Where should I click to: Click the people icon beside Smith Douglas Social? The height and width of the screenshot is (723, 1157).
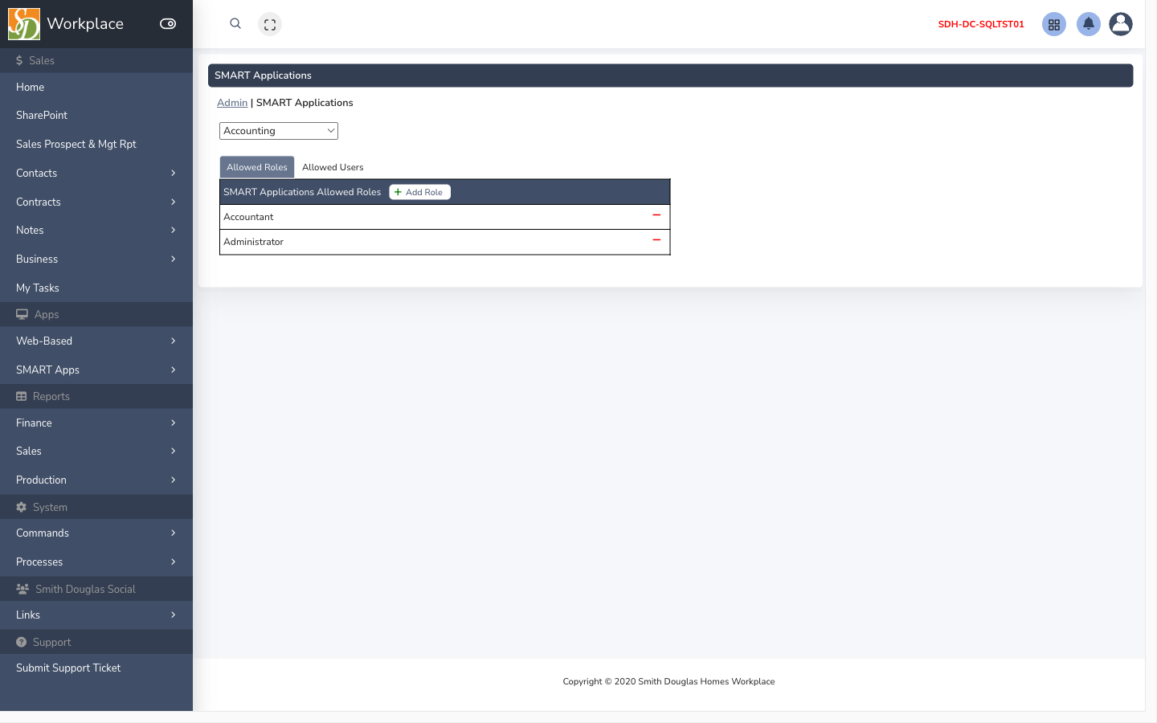tap(22, 589)
